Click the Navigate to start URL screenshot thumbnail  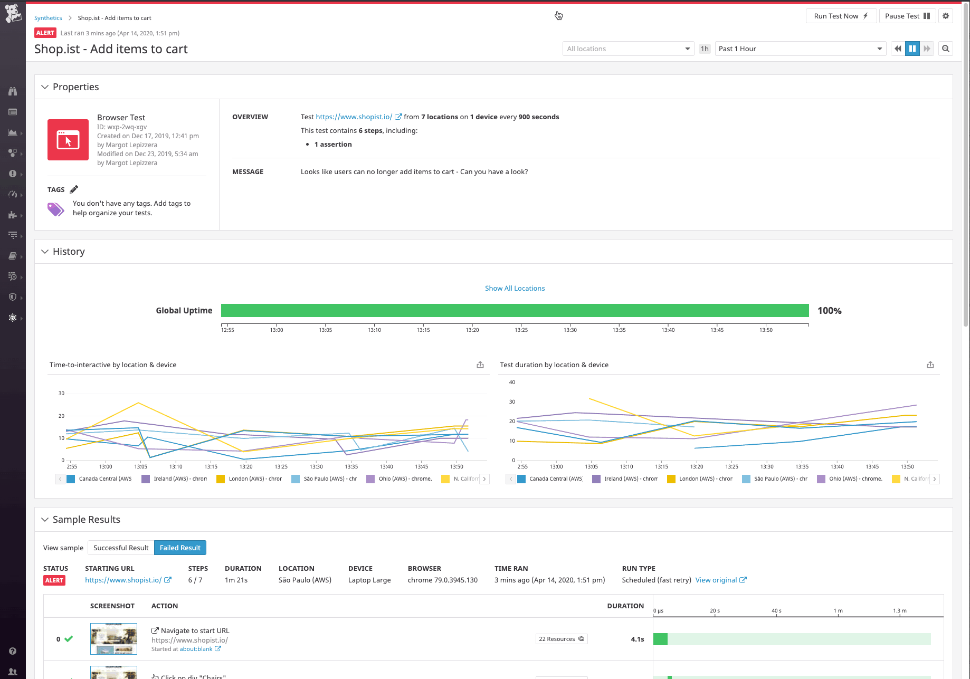point(113,638)
